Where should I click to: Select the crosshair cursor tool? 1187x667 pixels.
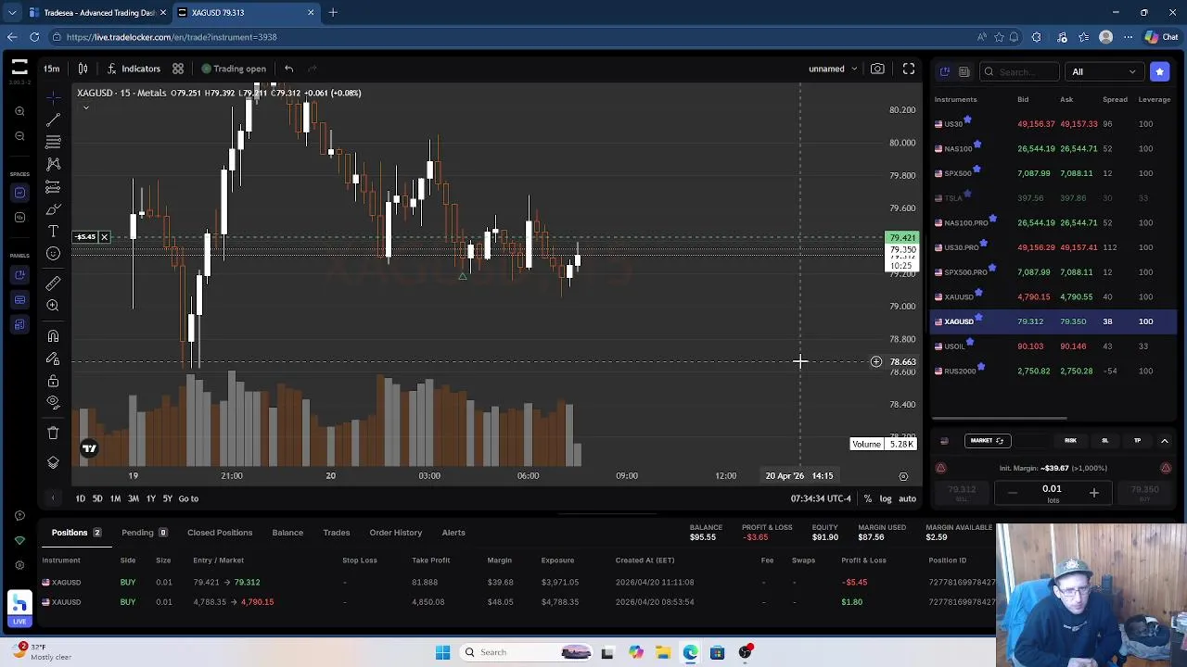(x=53, y=96)
